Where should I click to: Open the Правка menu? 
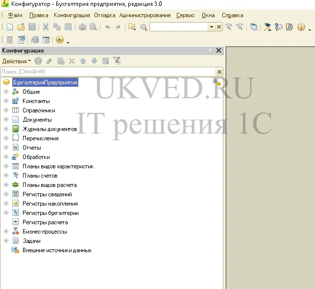(x=39, y=15)
